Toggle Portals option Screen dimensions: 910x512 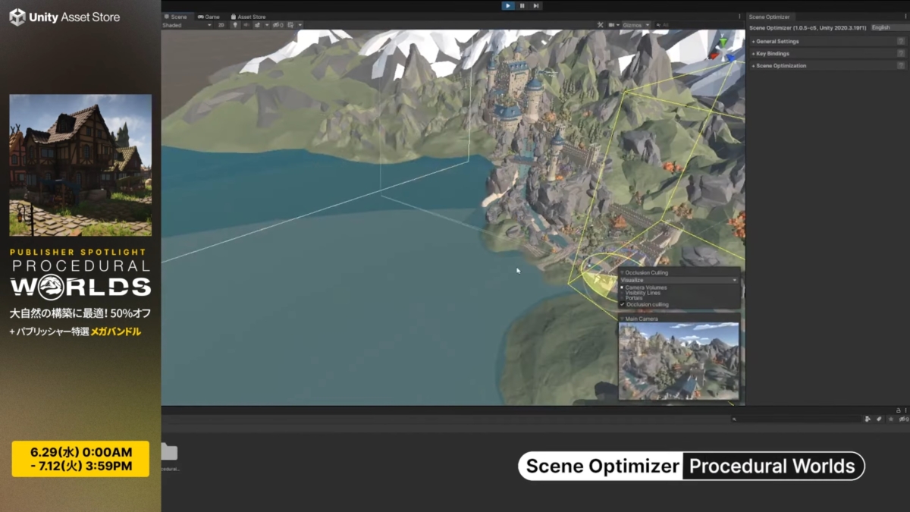pyautogui.click(x=632, y=298)
